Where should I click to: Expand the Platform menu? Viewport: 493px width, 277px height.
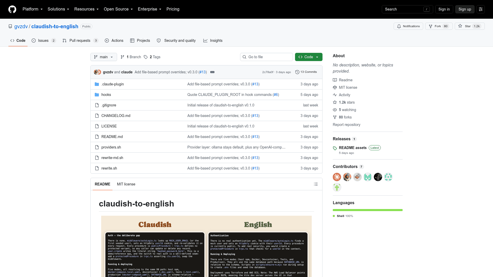tap(33, 9)
